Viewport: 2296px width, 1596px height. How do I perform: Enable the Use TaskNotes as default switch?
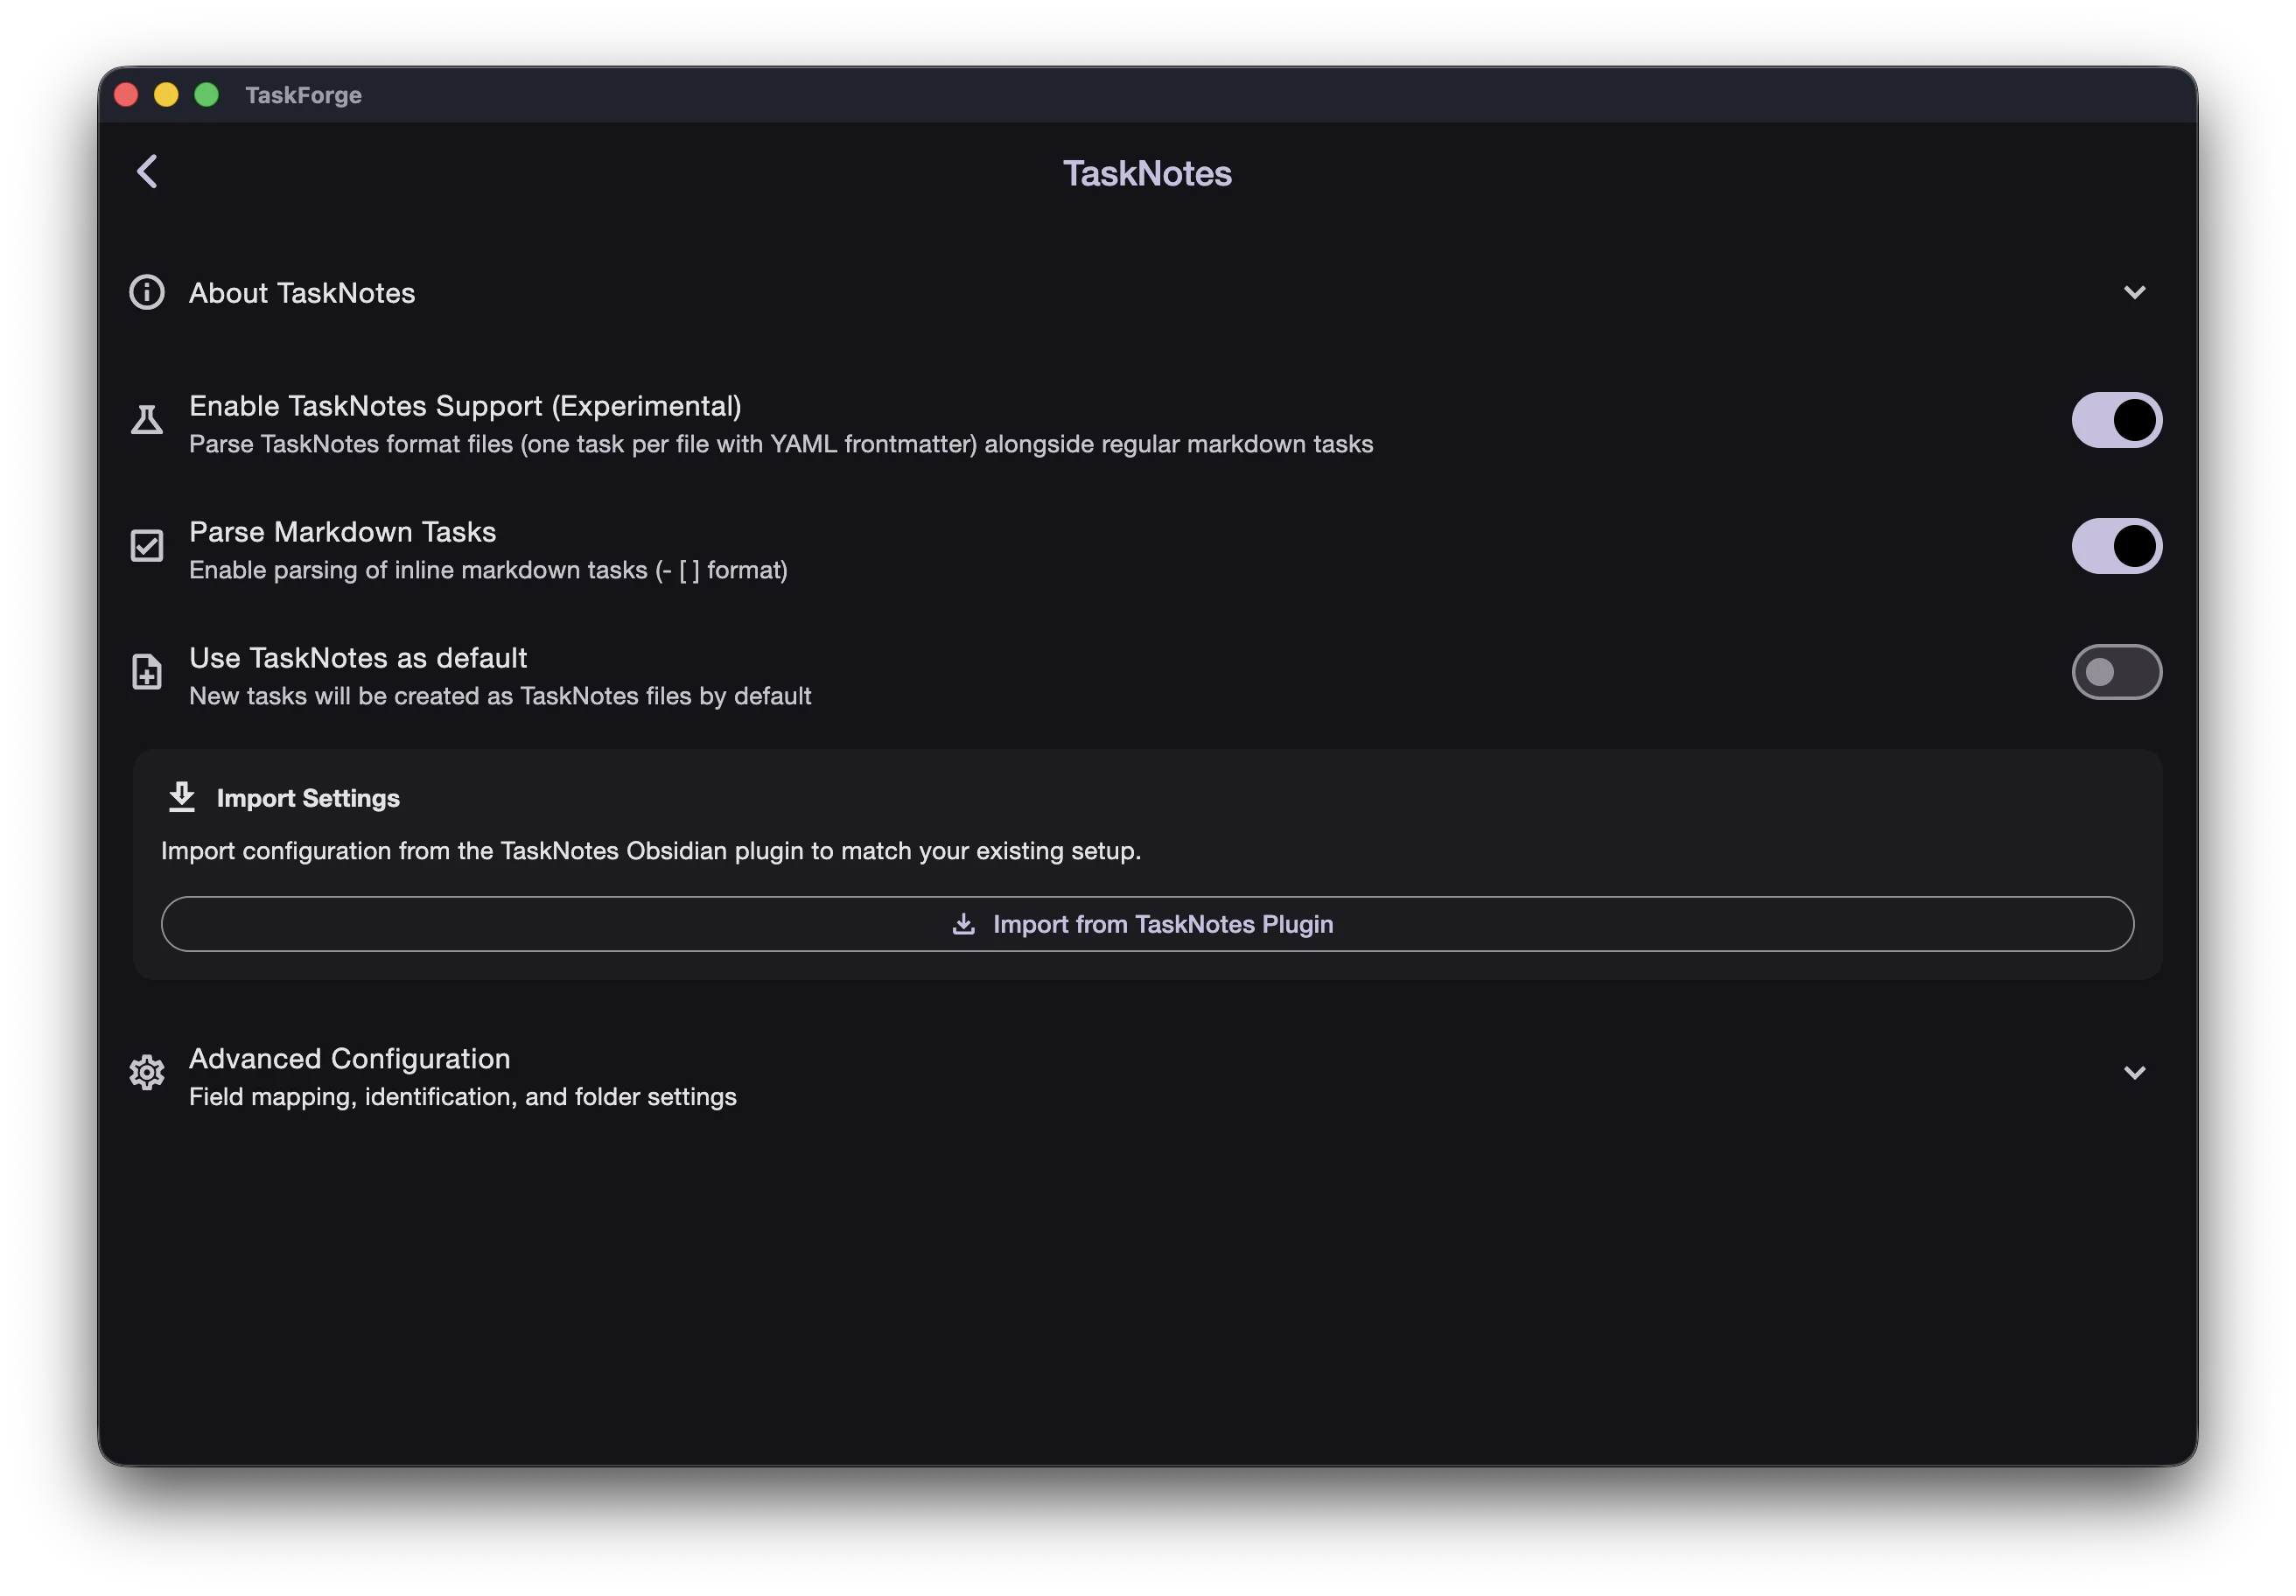point(2116,672)
